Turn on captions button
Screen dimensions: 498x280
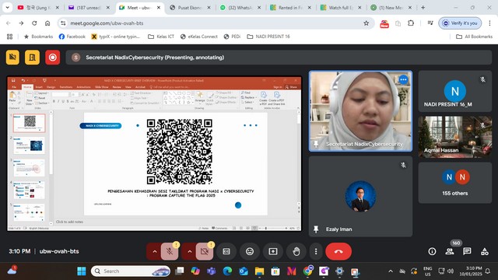point(226,251)
